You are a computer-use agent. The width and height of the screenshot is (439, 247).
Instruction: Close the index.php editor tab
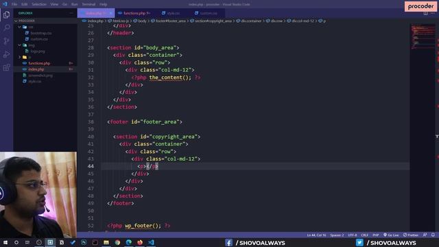pos(110,13)
